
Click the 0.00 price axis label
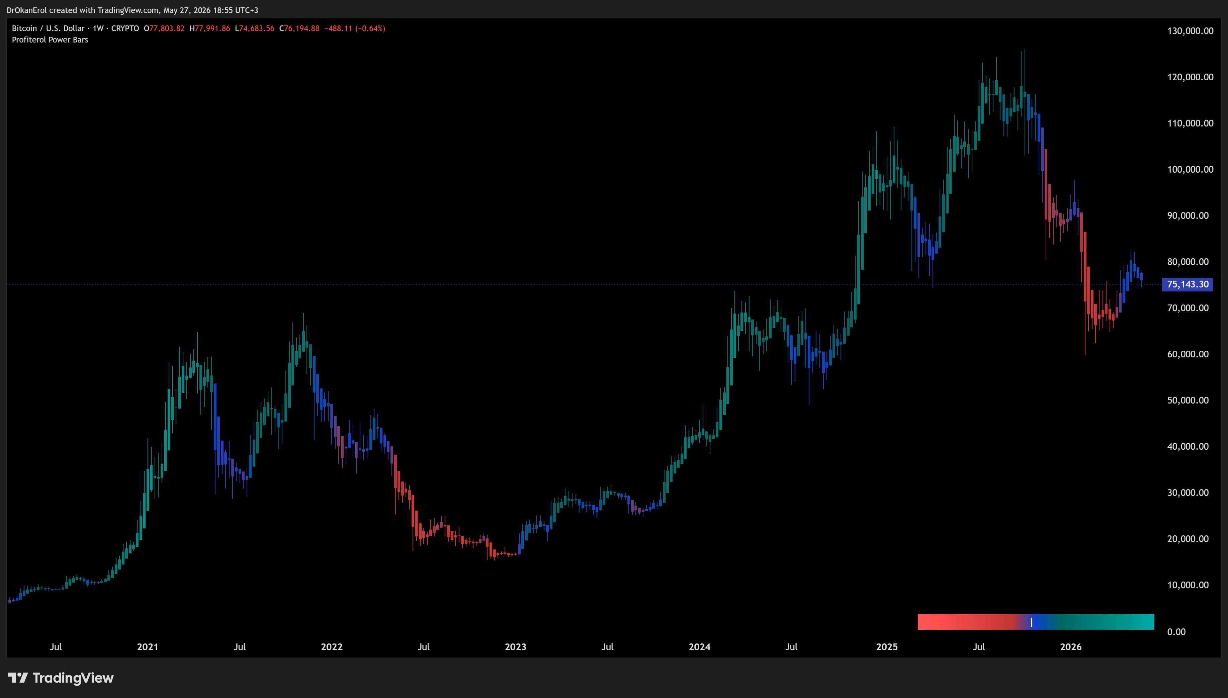point(1176,632)
